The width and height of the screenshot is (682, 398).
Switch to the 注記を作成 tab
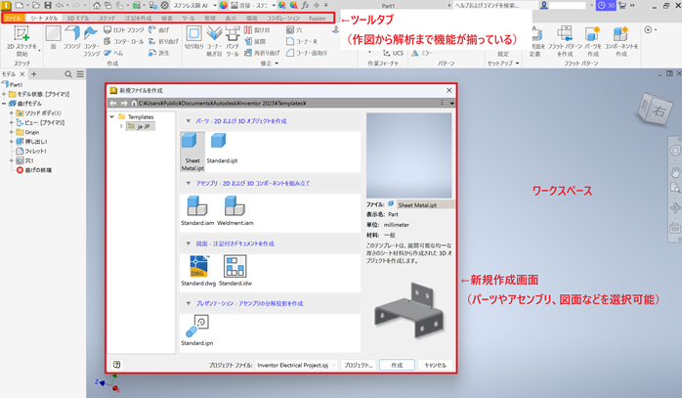[139, 19]
